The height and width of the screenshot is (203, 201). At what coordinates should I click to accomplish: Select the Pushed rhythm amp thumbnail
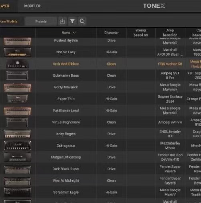[x=18, y=41]
